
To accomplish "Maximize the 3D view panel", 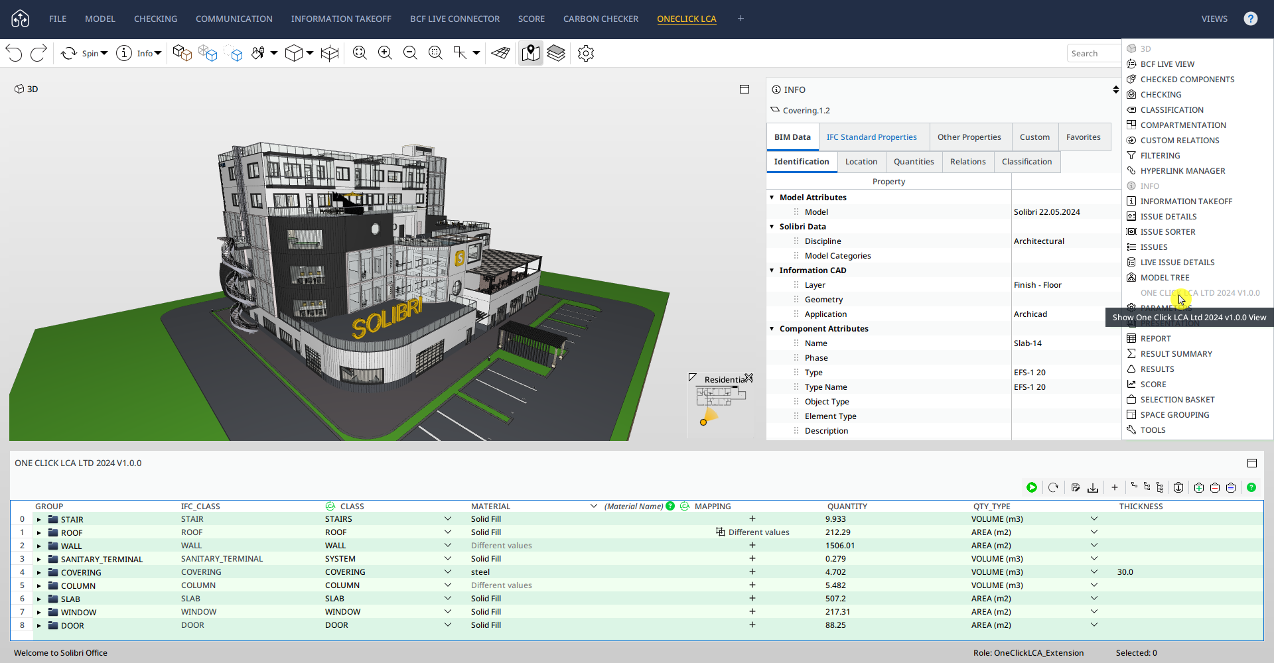I will (744, 90).
